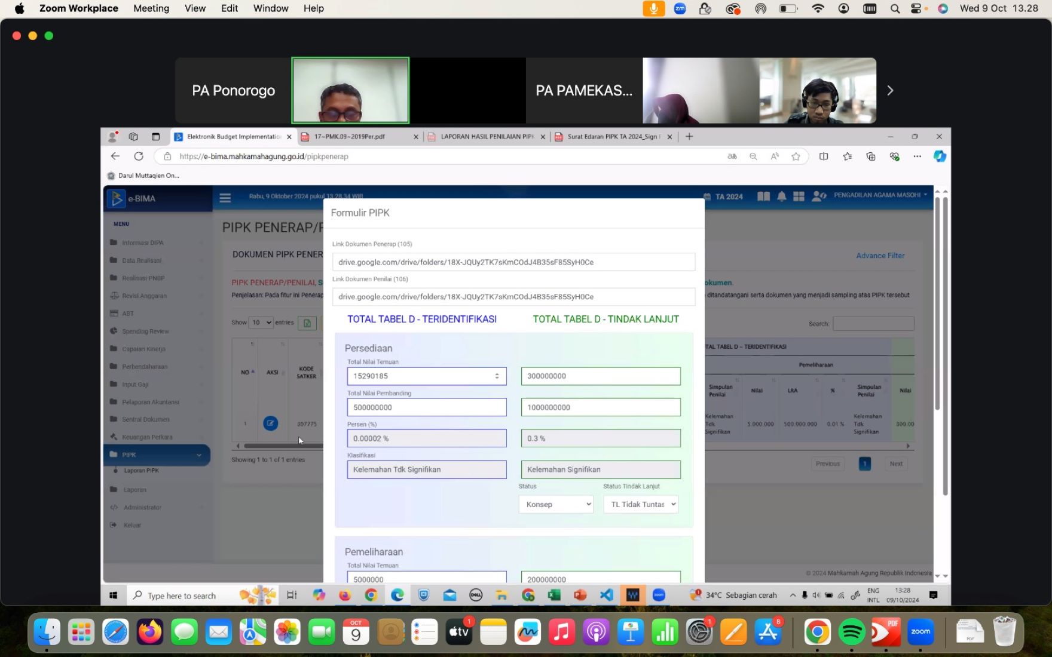
Task: Click the blue edit icon in table row 1
Action: click(270, 423)
